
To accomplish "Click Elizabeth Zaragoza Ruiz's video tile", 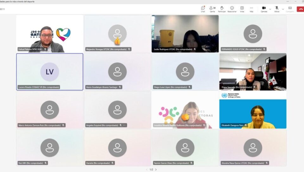I will [253, 110].
